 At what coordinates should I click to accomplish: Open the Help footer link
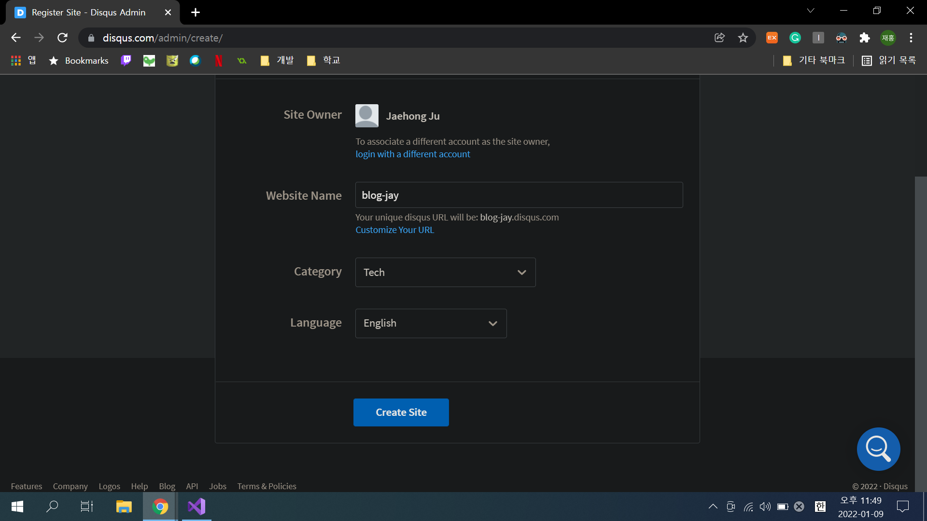140,486
